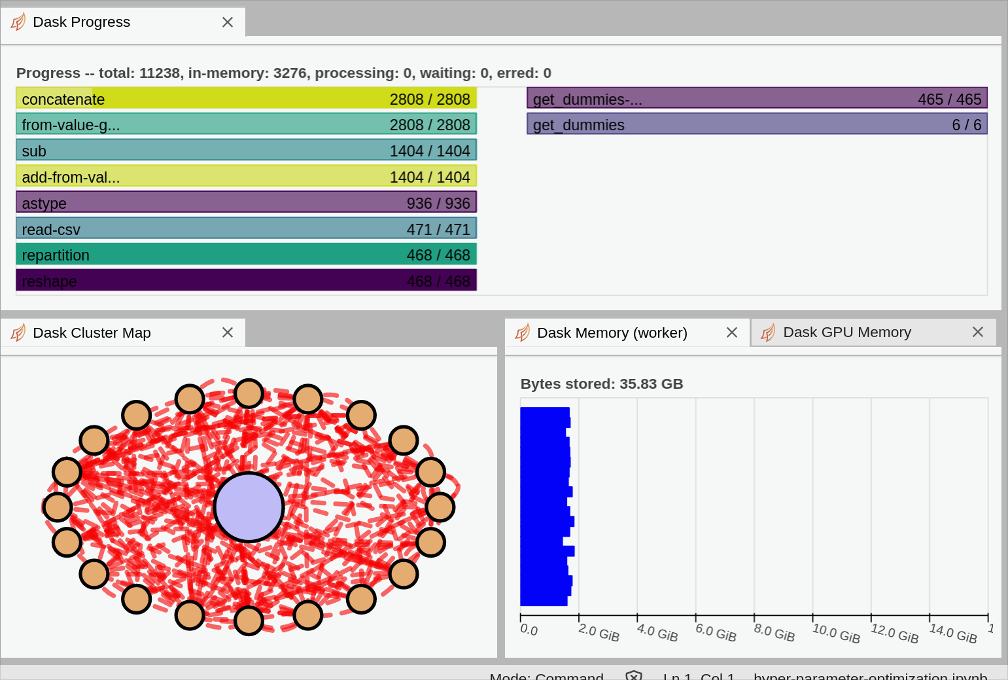Click the blue worker memory bars
The height and width of the screenshot is (680, 1008).
click(x=546, y=507)
